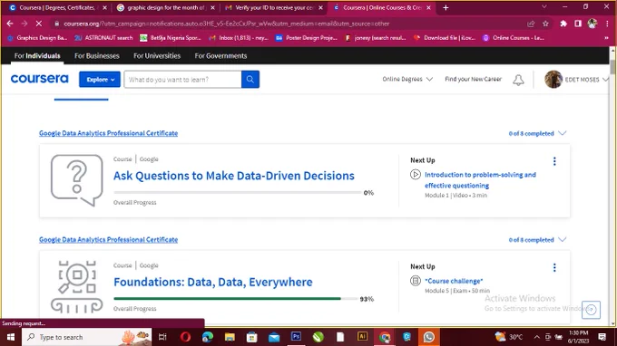617x346 pixels.
Task: Open Foundations: Data, Data, Everywhere course
Action: coord(213,282)
